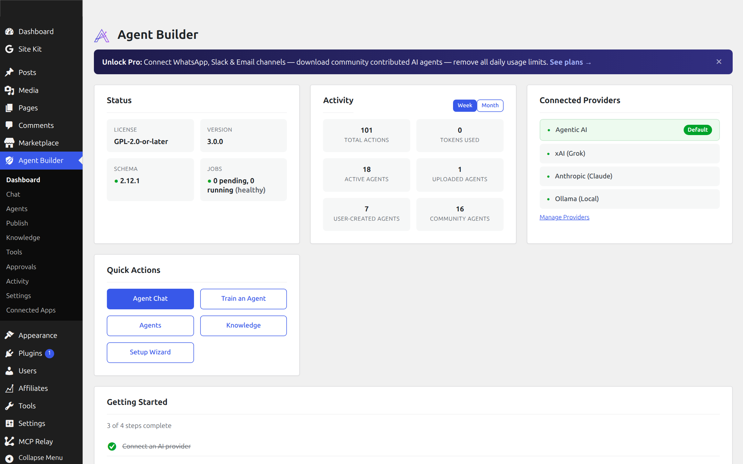
Task: Click the Agents quick action button
Action: pos(150,325)
